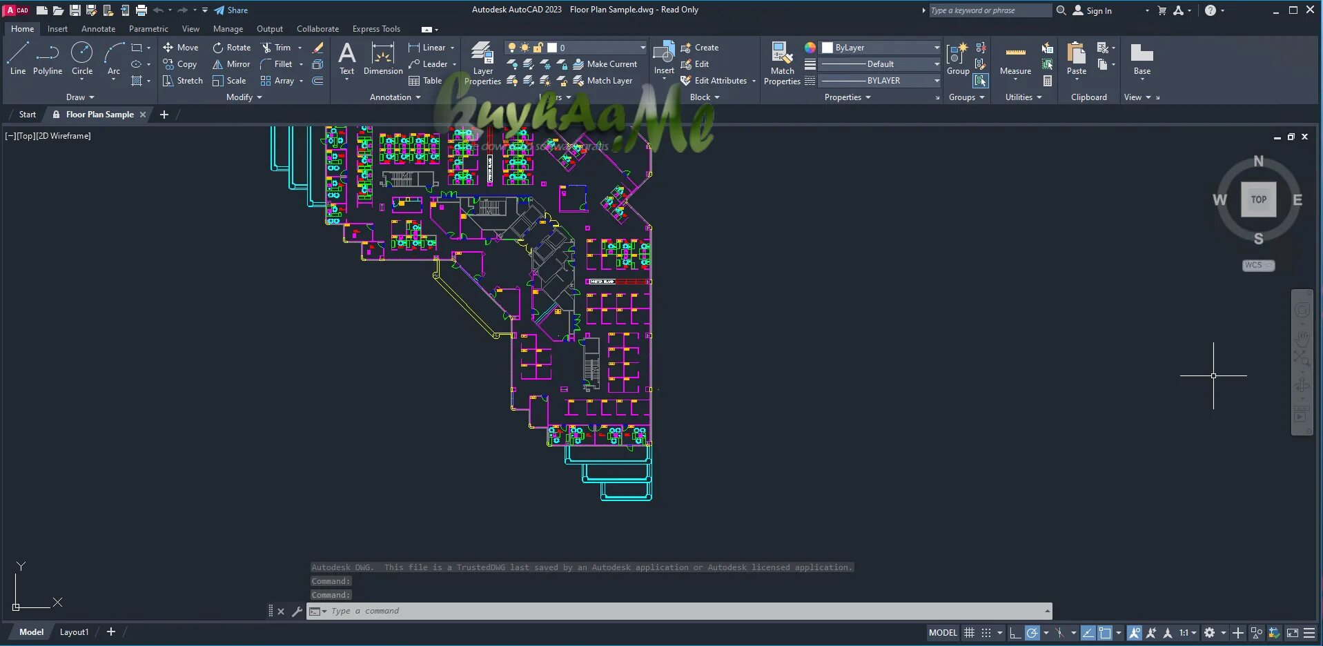Open the 1:1 annotation scale dropdown
Viewport: 1323px width, 646px height.
[x=1188, y=632]
